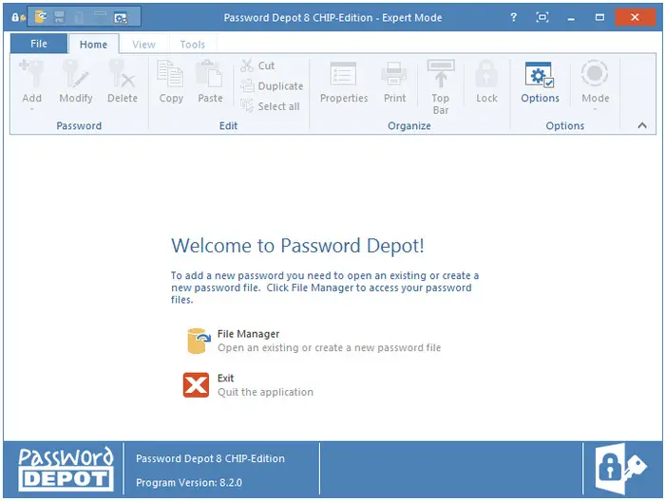Viewport: 665px width, 501px height.
Task: Switch to the View ribbon tab
Action: pyautogui.click(x=143, y=44)
